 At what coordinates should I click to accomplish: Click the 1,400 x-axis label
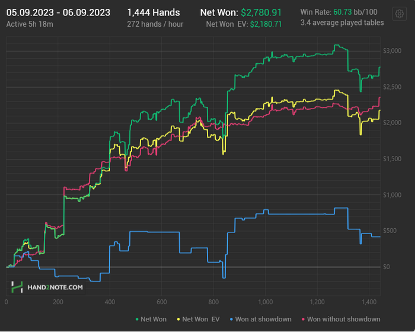click(x=369, y=302)
